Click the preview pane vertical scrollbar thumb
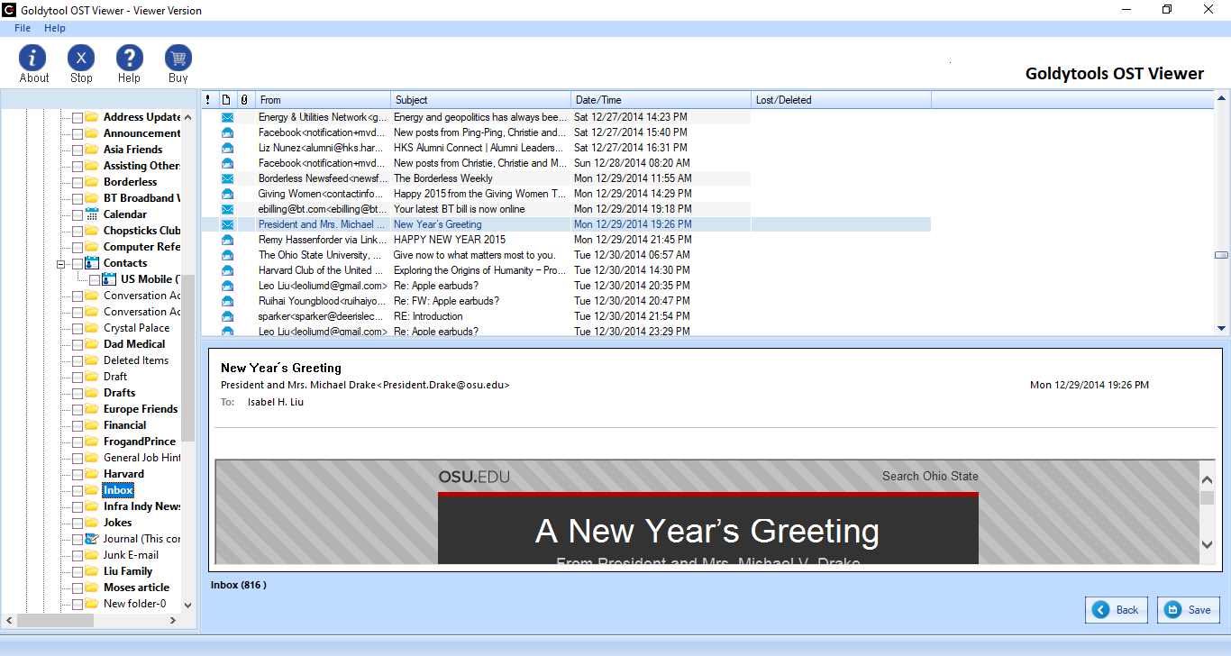 pyautogui.click(x=1208, y=497)
